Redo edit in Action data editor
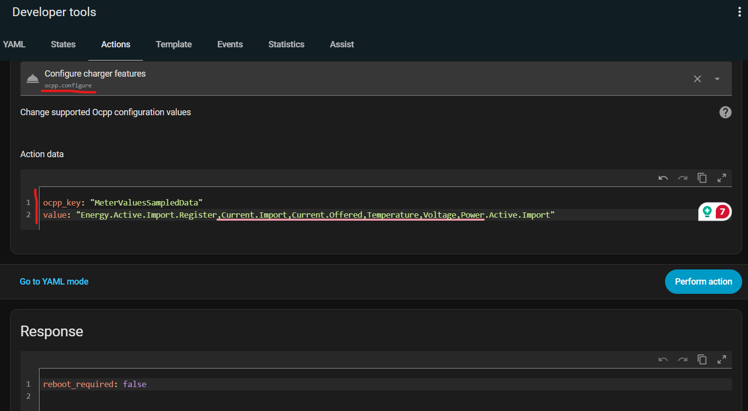The height and width of the screenshot is (411, 748). click(683, 178)
